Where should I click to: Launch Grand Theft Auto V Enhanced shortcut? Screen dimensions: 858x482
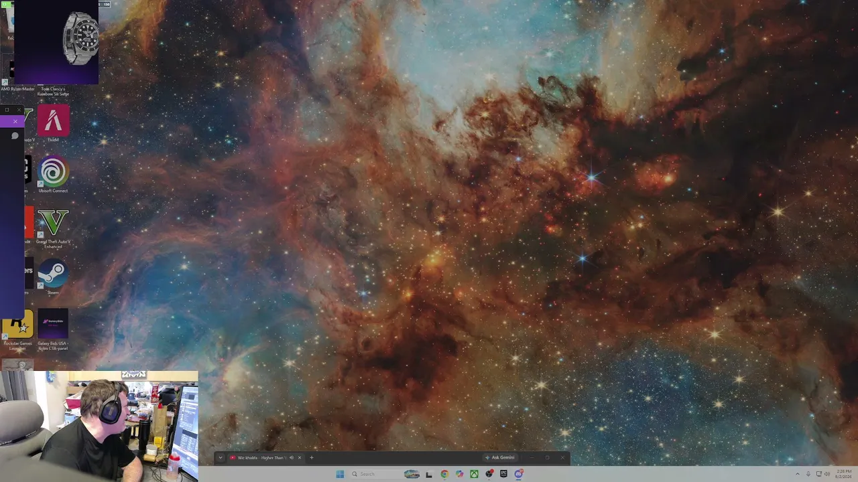pos(53,228)
